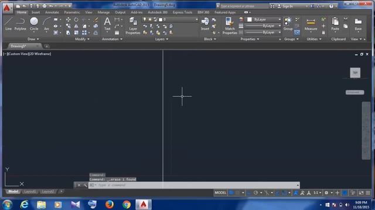Open the Parametric ribbon tab

coord(71,12)
